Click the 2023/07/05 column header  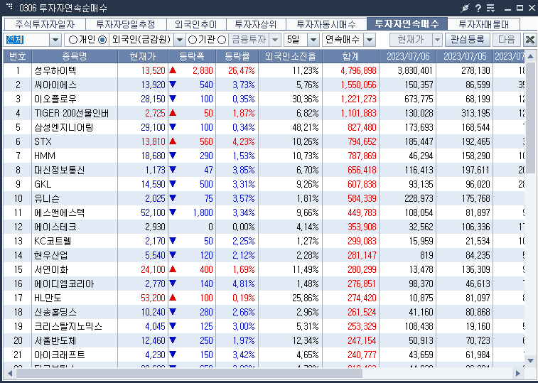pos(465,56)
